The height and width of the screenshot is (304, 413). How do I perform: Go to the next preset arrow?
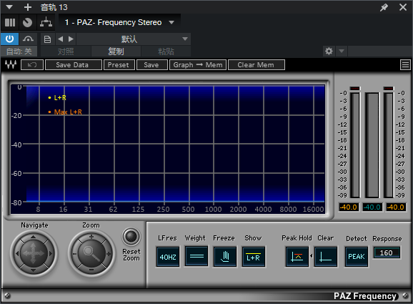coord(71,39)
